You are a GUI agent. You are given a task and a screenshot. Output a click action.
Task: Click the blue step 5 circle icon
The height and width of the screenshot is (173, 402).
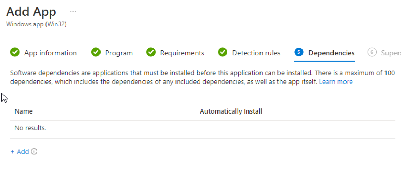point(299,52)
